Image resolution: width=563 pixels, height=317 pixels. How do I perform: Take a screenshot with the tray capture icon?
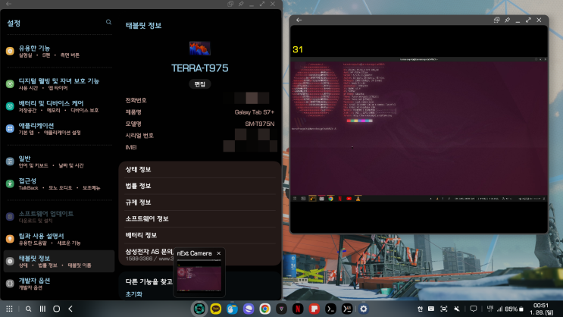444,309
